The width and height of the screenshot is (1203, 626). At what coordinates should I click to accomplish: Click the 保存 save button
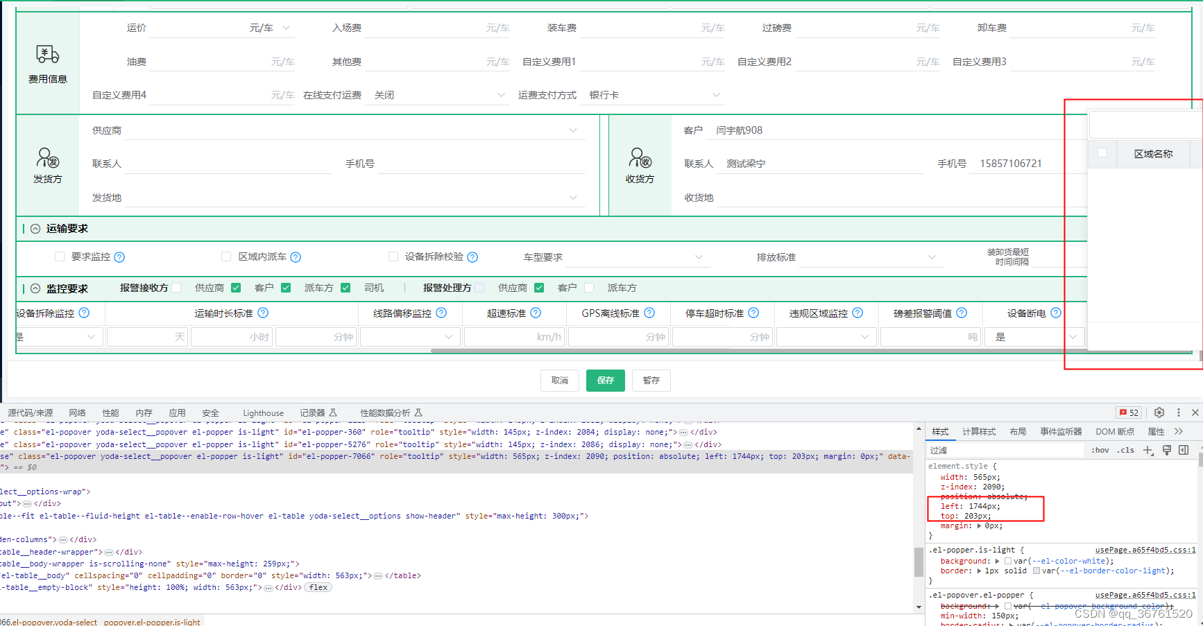(x=605, y=380)
